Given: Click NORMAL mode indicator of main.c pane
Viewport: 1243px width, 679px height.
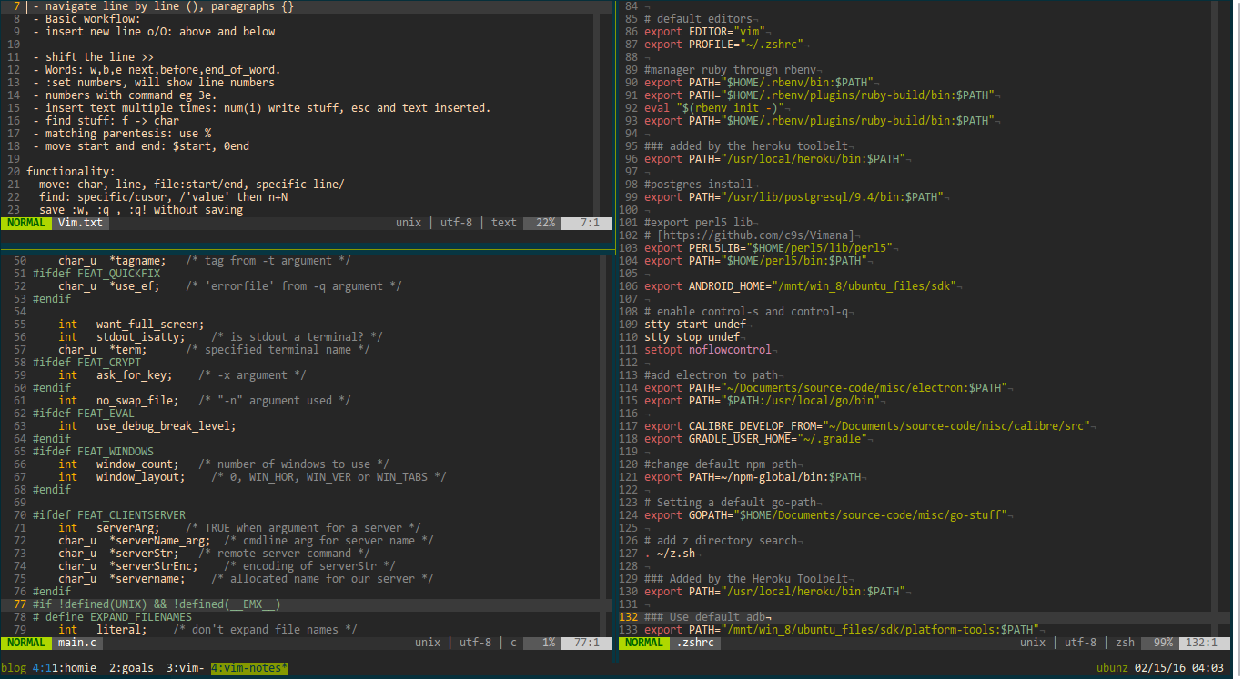Looking at the screenshot, I should [25, 643].
